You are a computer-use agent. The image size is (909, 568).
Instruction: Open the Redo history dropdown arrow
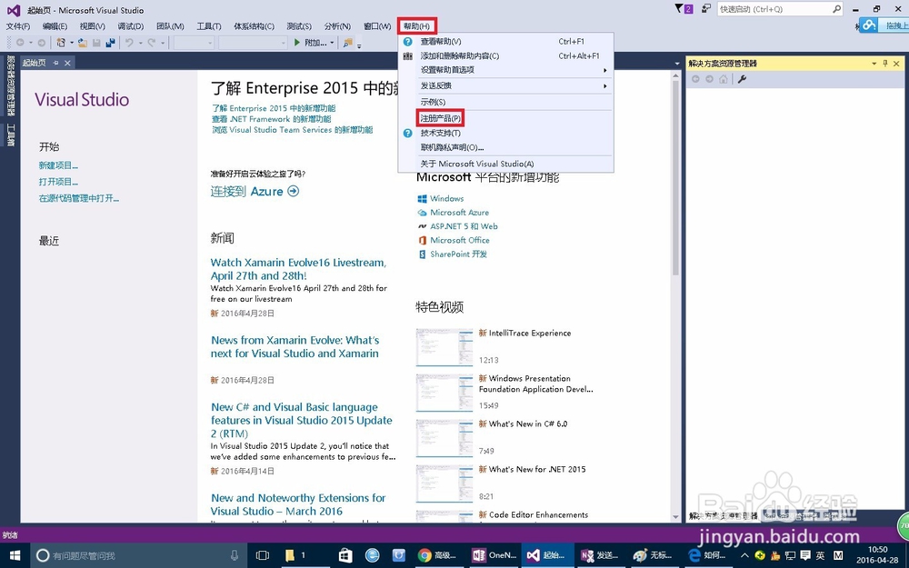(x=163, y=43)
